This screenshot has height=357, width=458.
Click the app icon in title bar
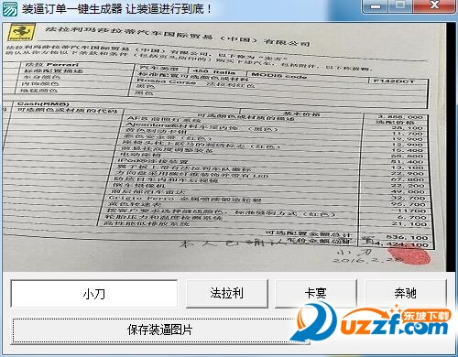[x=9, y=8]
